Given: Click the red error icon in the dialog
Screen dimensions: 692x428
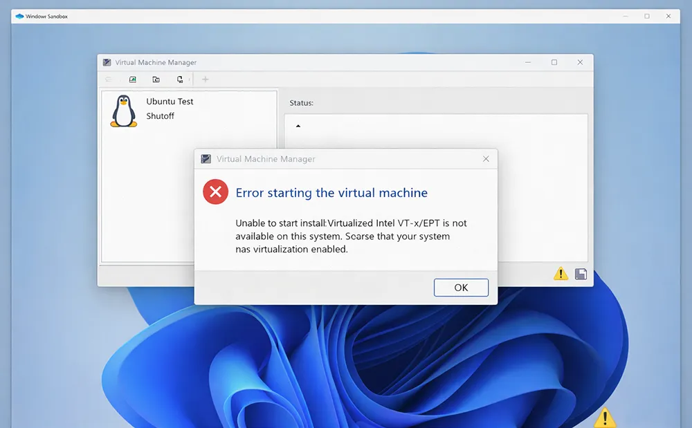Looking at the screenshot, I should 215,192.
